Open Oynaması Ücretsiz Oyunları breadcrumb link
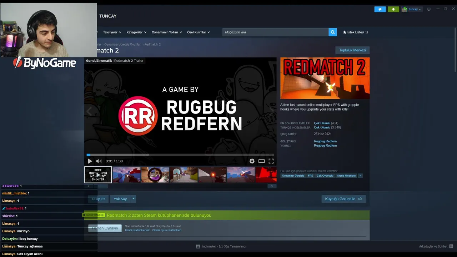The width and height of the screenshot is (457, 257). point(122,44)
